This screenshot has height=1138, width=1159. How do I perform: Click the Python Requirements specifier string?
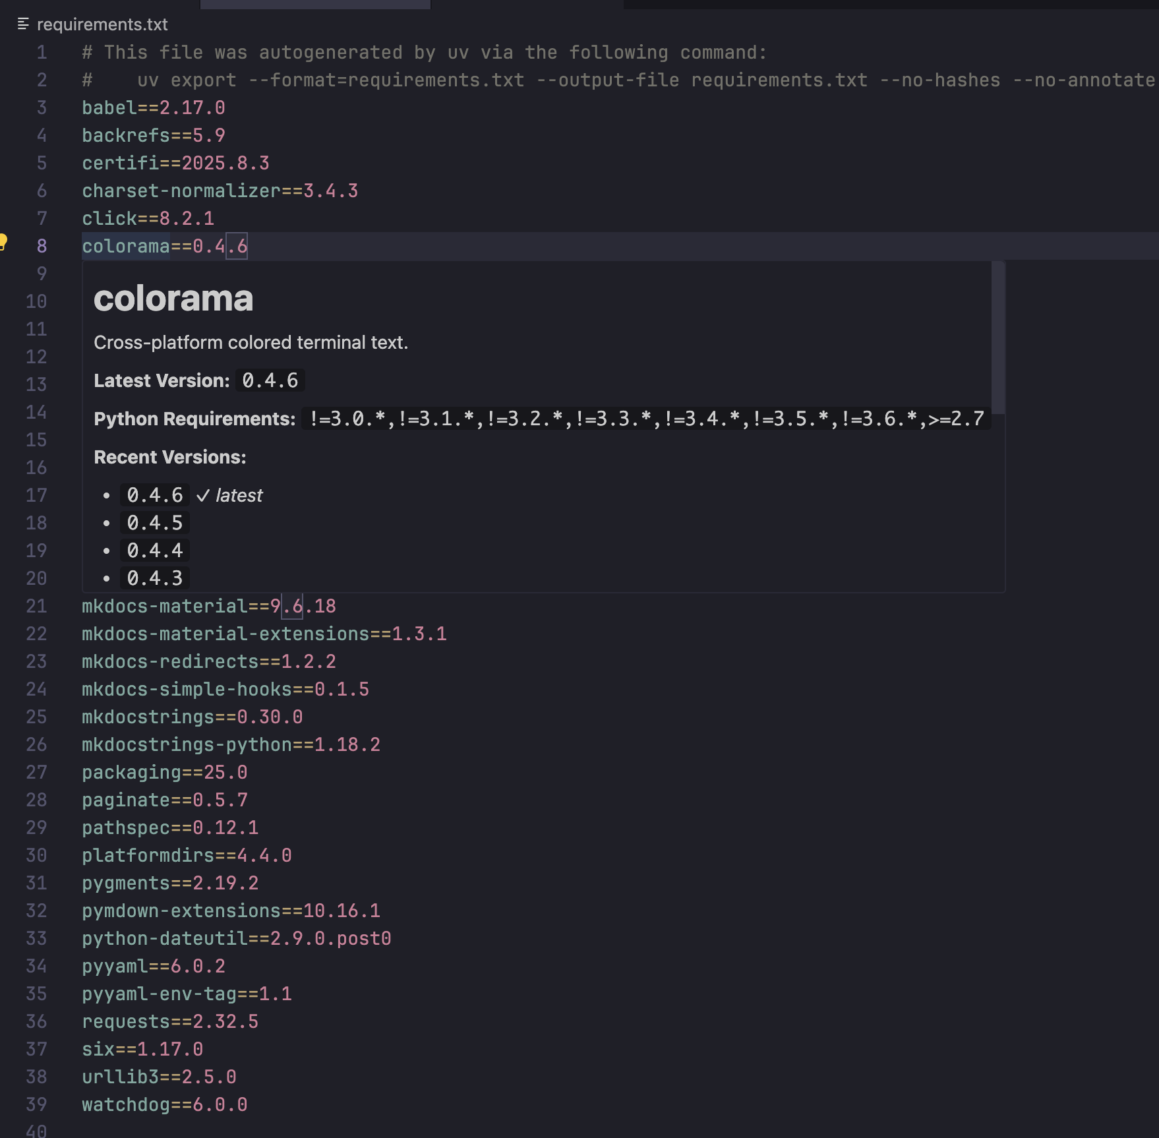pyautogui.click(x=647, y=419)
